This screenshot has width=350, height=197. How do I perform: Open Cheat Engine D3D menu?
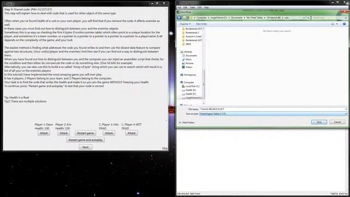click(199, 8)
